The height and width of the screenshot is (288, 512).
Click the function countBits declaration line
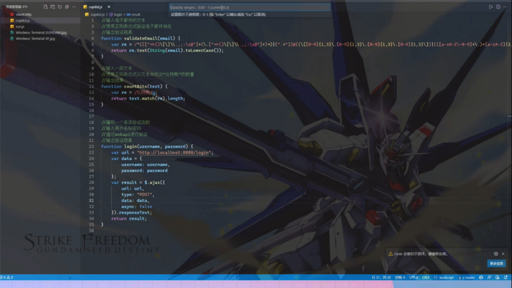134,86
